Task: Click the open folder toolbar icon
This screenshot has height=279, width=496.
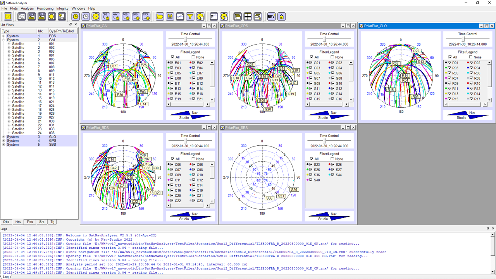Action: (x=160, y=16)
